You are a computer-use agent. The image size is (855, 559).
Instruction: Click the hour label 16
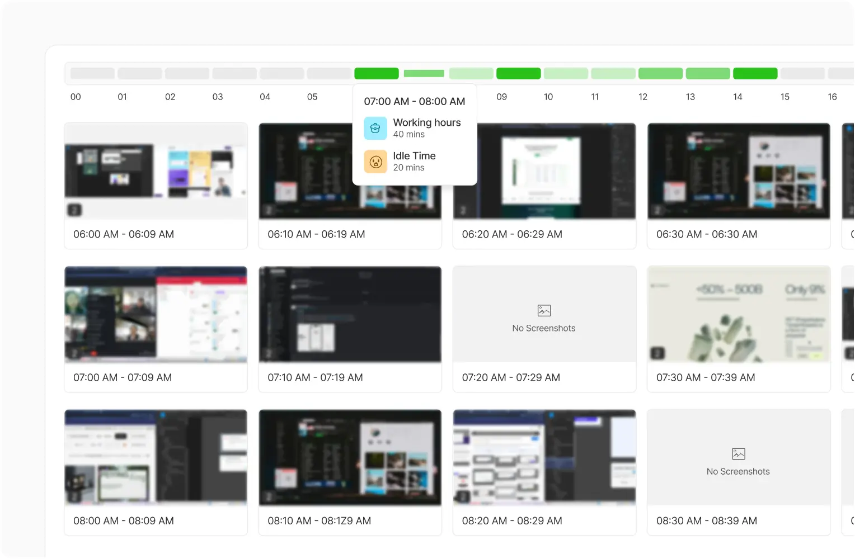[x=833, y=97]
